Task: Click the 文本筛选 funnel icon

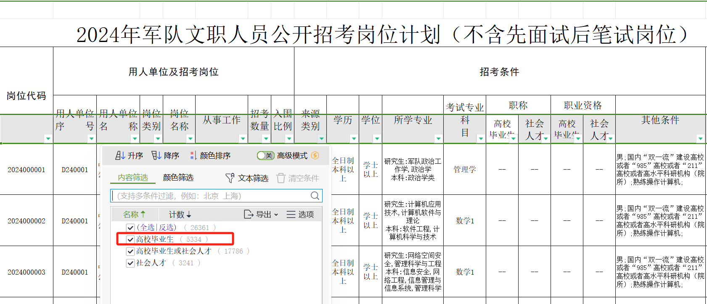Action: pos(230,178)
